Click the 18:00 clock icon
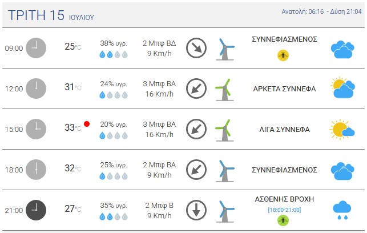 [36, 170]
